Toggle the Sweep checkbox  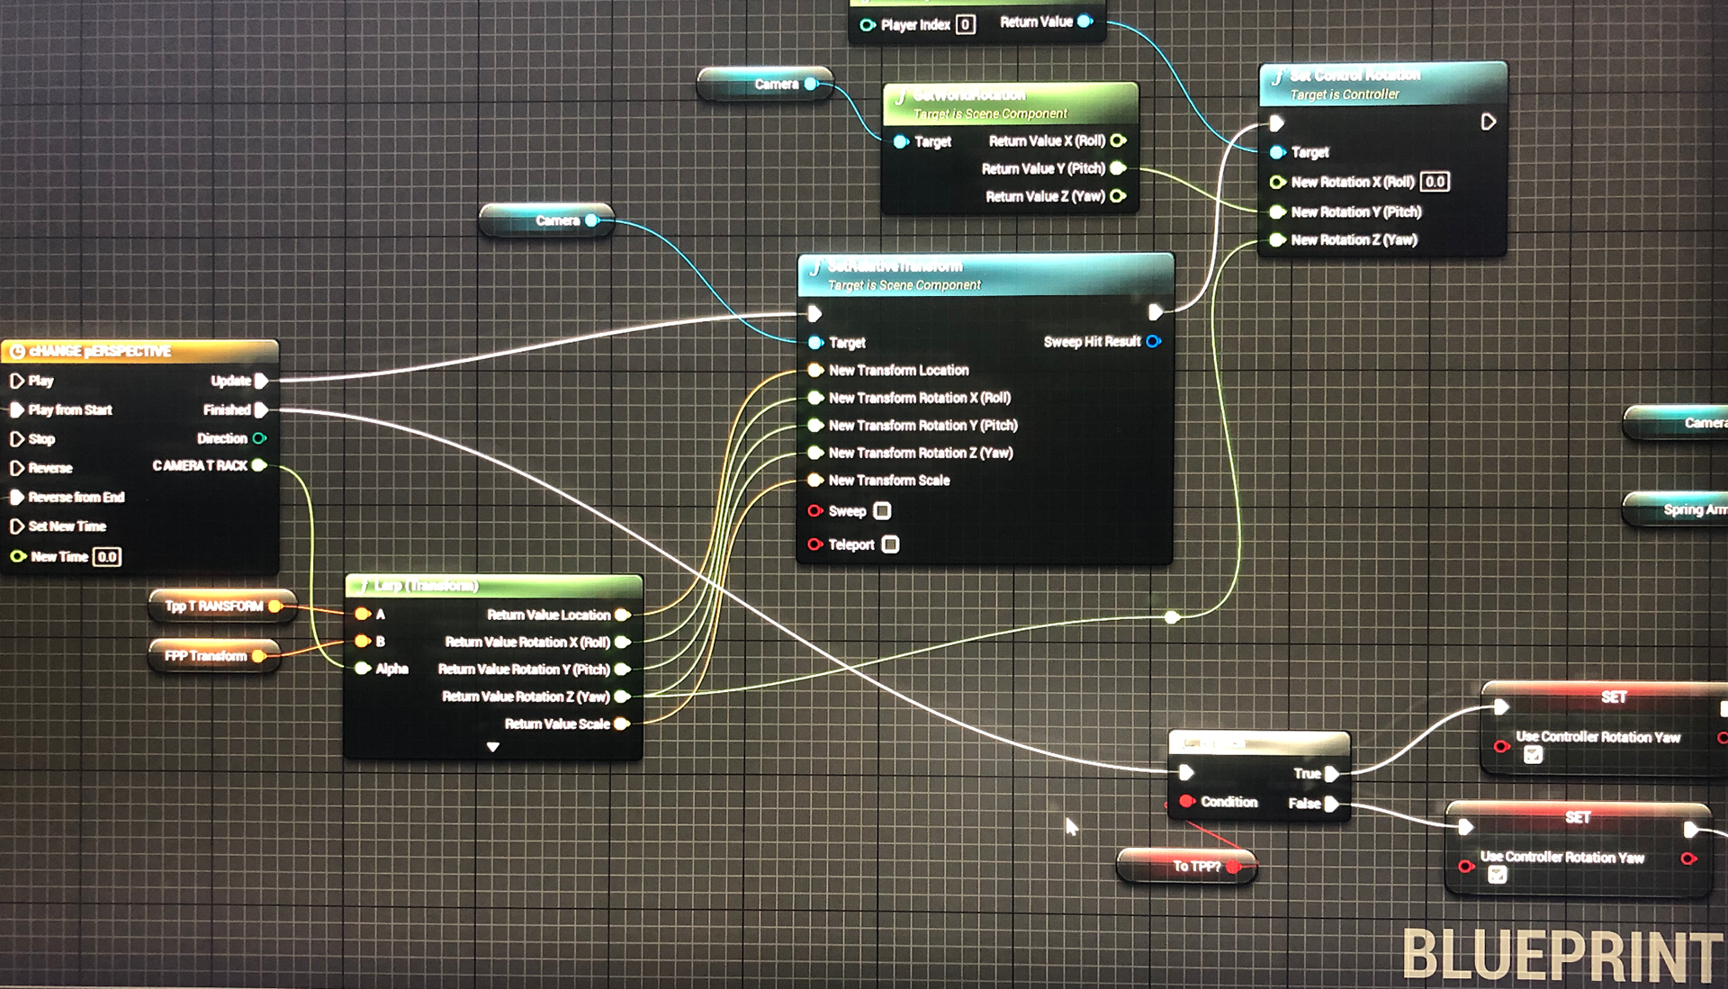pyautogui.click(x=883, y=511)
